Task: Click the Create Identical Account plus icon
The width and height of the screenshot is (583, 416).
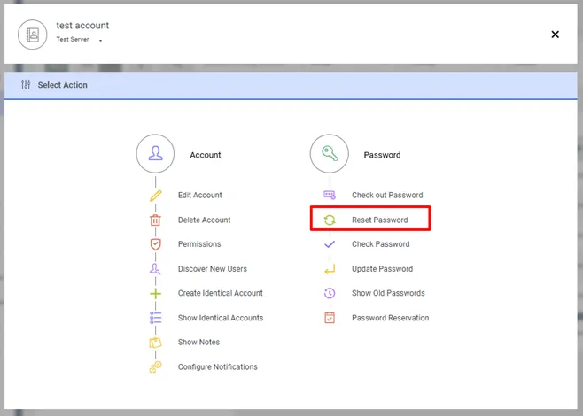Action: pyautogui.click(x=155, y=294)
